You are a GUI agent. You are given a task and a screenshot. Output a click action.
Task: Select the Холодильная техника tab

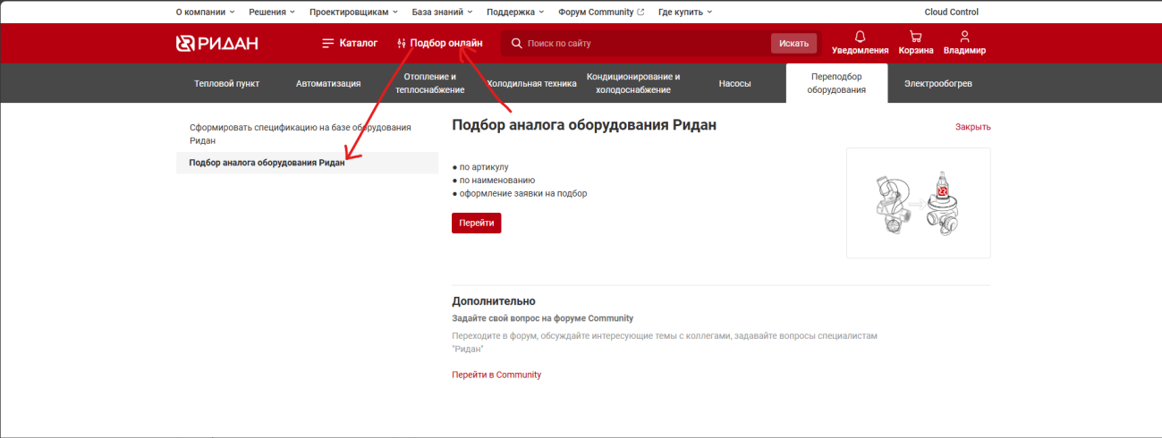click(x=532, y=83)
